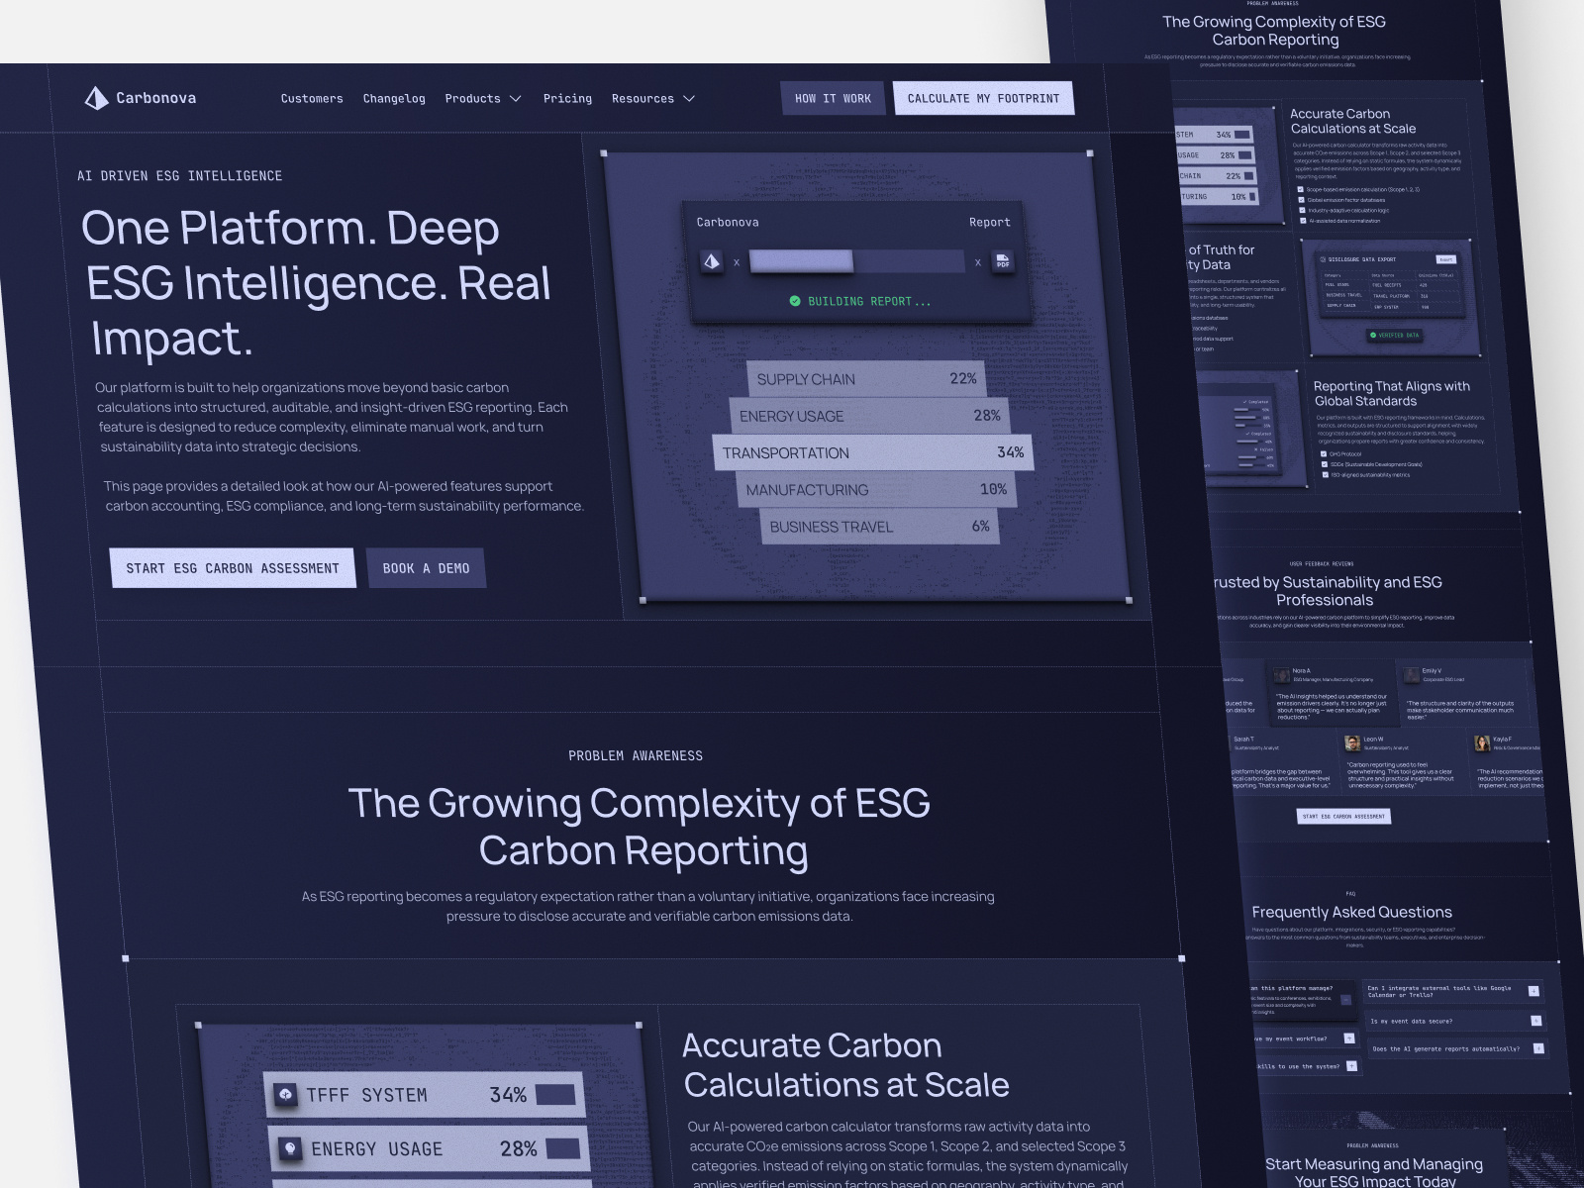The image size is (1584, 1188).
Task: Collapse the open 'platform manage' FAQ
Action: click(x=1345, y=1000)
